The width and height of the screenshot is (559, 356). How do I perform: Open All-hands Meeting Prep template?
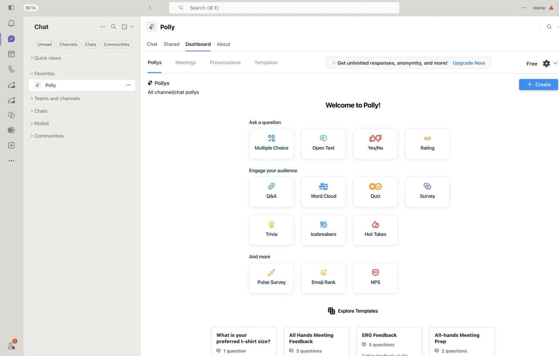(x=462, y=342)
